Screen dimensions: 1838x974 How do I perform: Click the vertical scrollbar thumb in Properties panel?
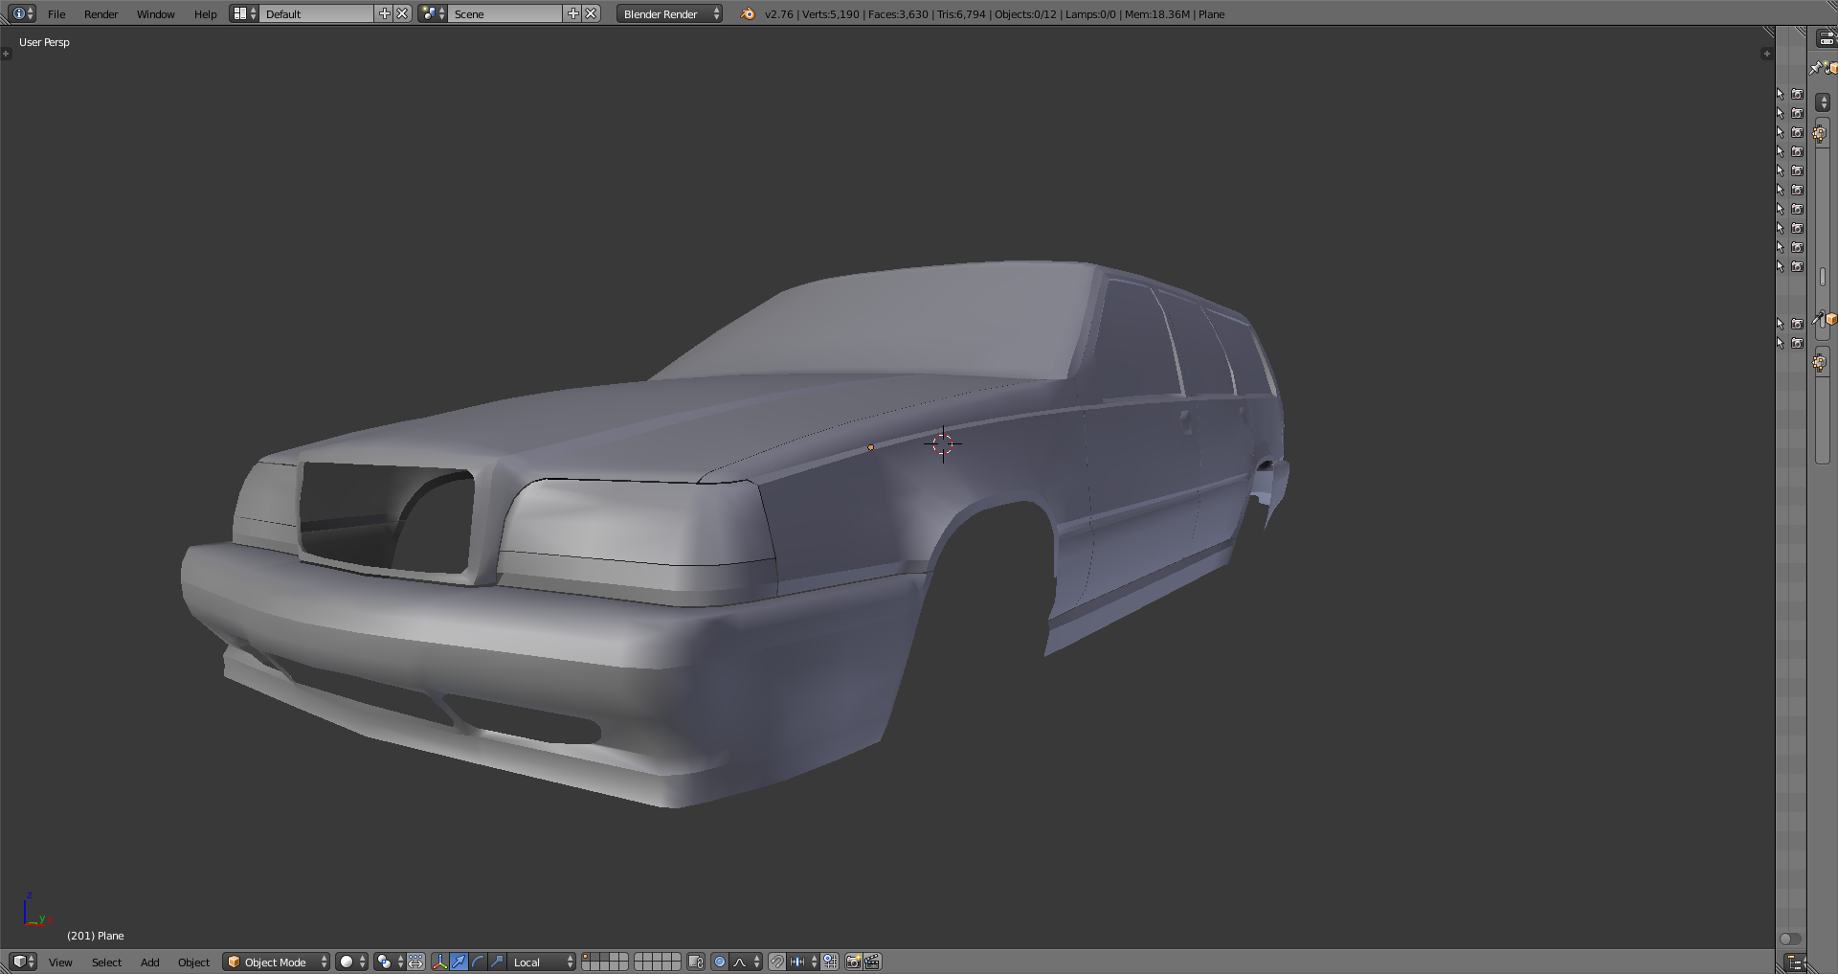(1823, 278)
